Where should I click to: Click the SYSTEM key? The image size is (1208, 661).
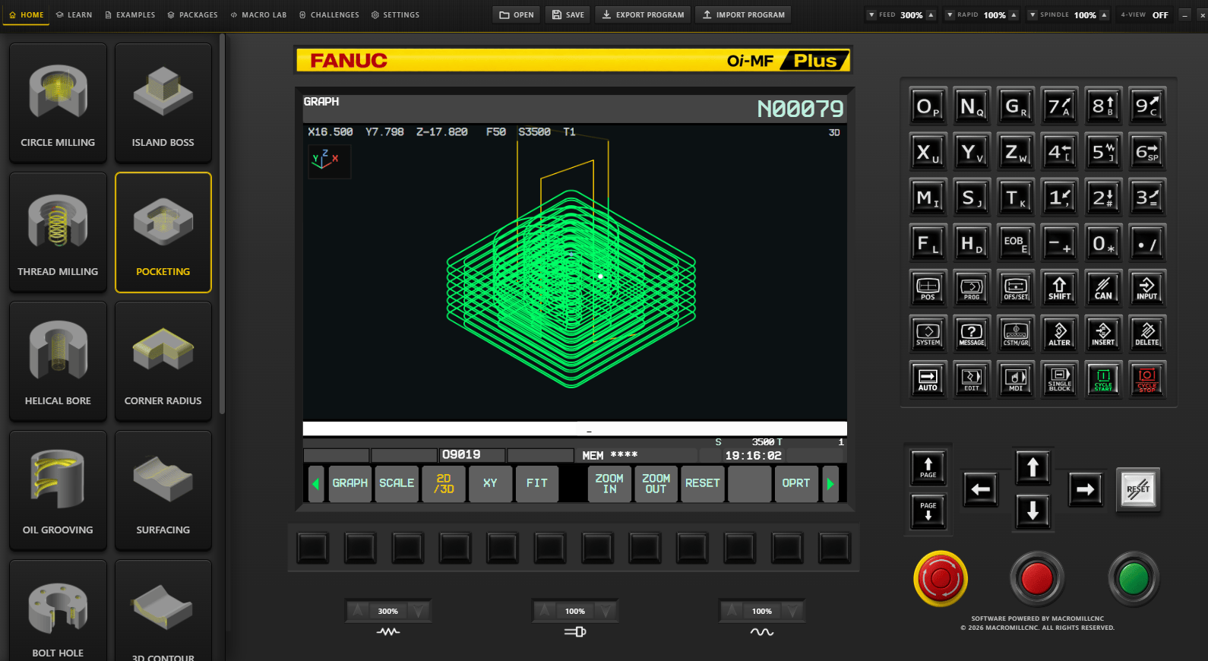click(x=928, y=334)
